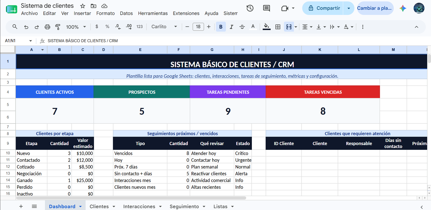The width and height of the screenshot is (431, 210).
Task: Open the Insertar menu
Action: [x=82, y=13]
